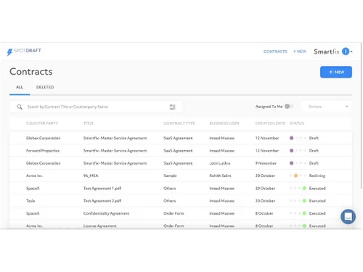The width and height of the screenshot is (363, 272).
Task: Open the filter options icon in search bar
Action: click(172, 107)
